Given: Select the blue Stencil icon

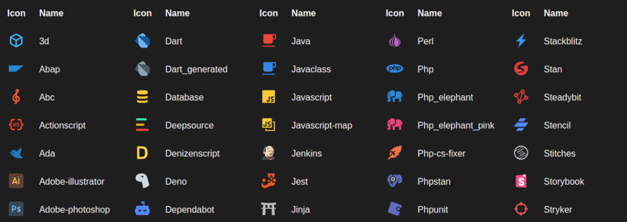Looking at the screenshot, I should point(521,125).
